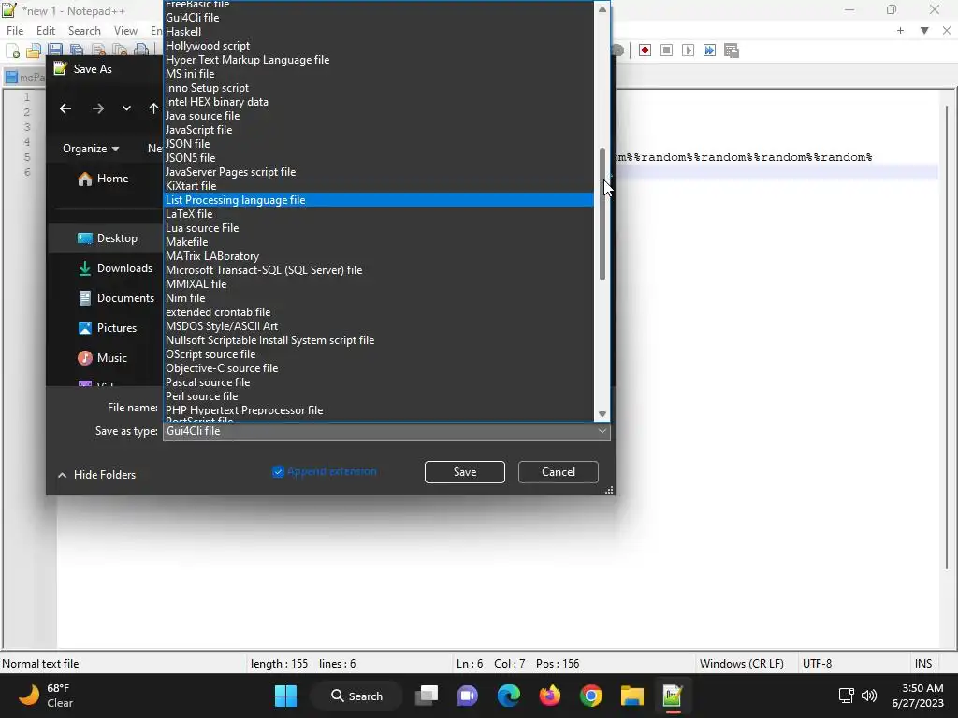
Task: Click the Close All toolbar icon
Action: 121,50
